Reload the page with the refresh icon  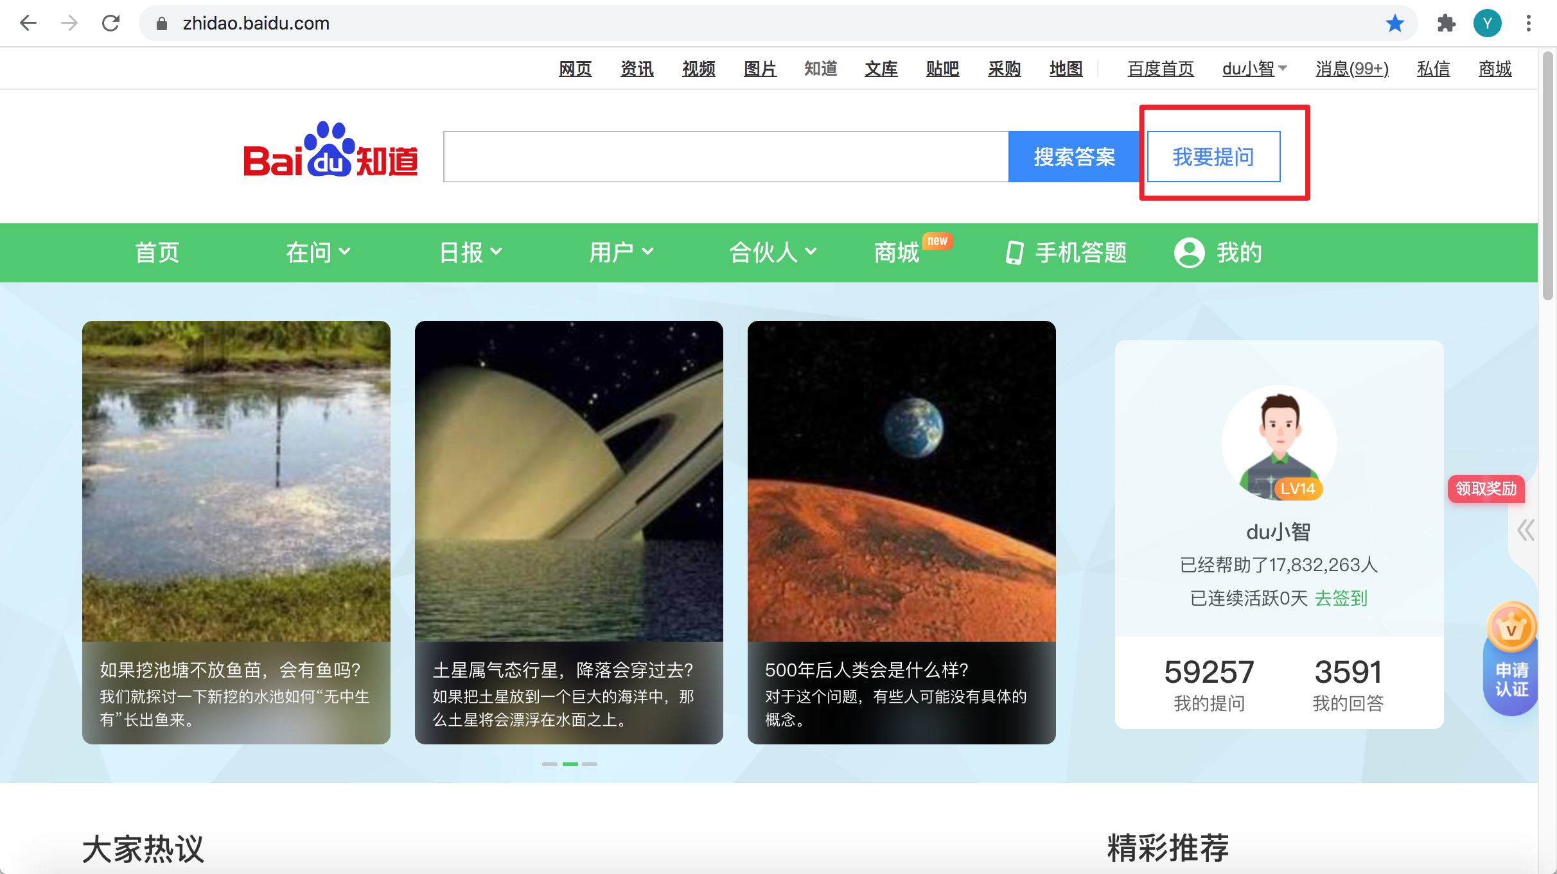(x=110, y=23)
